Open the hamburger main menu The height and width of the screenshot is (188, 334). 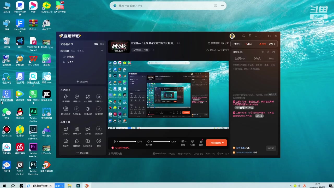pos(256,36)
